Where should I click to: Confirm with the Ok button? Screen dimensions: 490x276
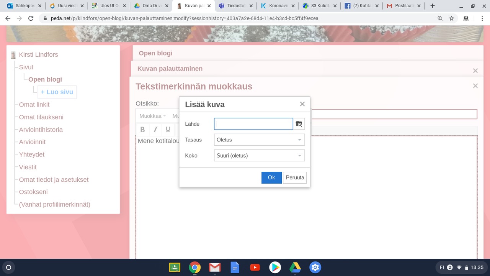click(271, 177)
